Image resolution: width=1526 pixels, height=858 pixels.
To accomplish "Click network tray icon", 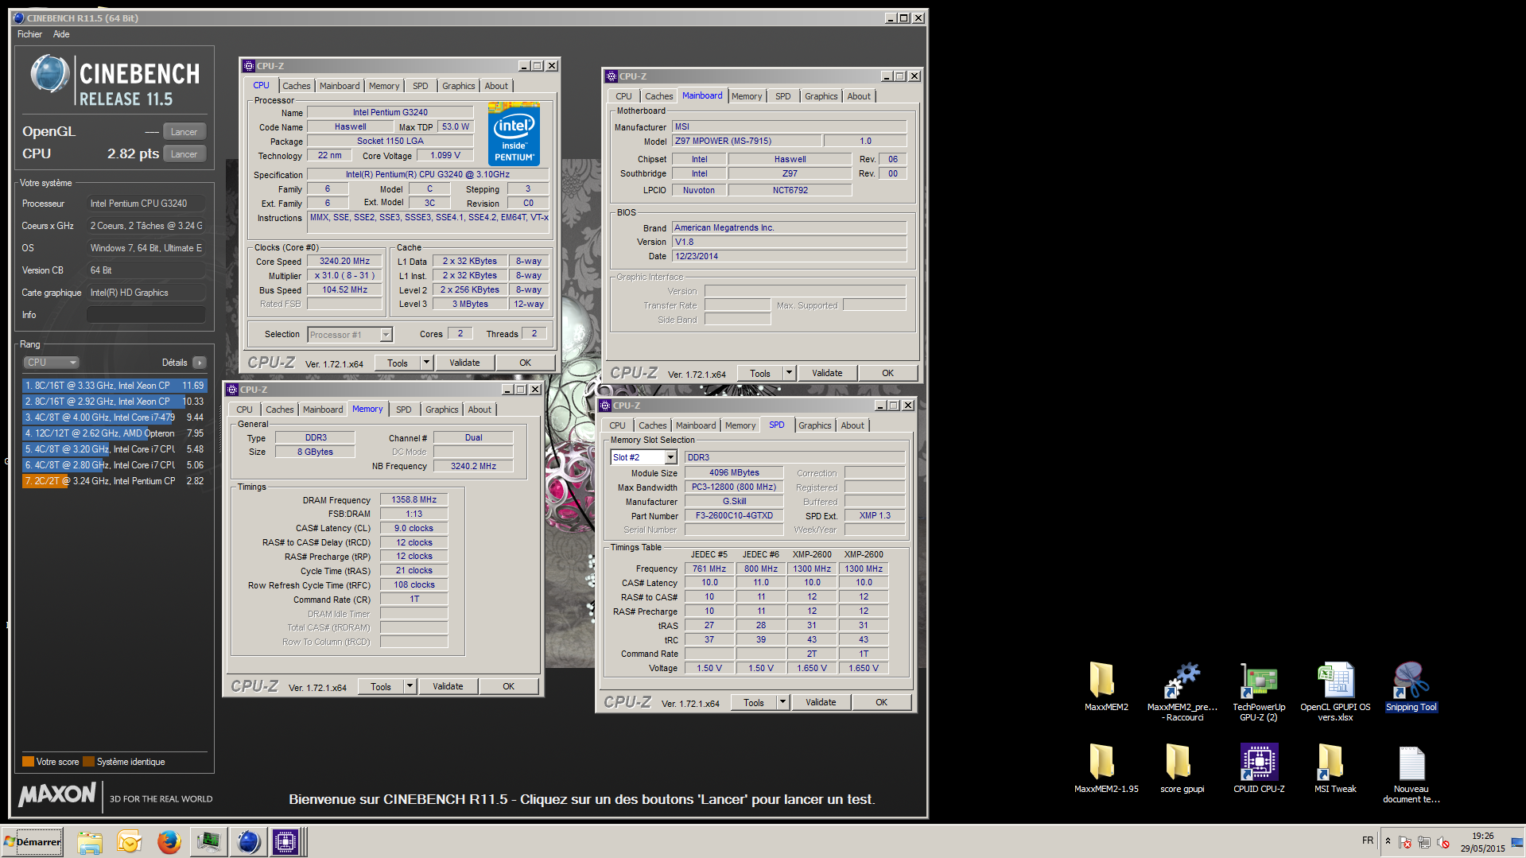I will (1424, 842).
